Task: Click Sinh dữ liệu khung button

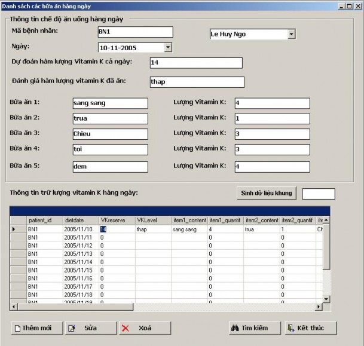Action: (x=266, y=194)
